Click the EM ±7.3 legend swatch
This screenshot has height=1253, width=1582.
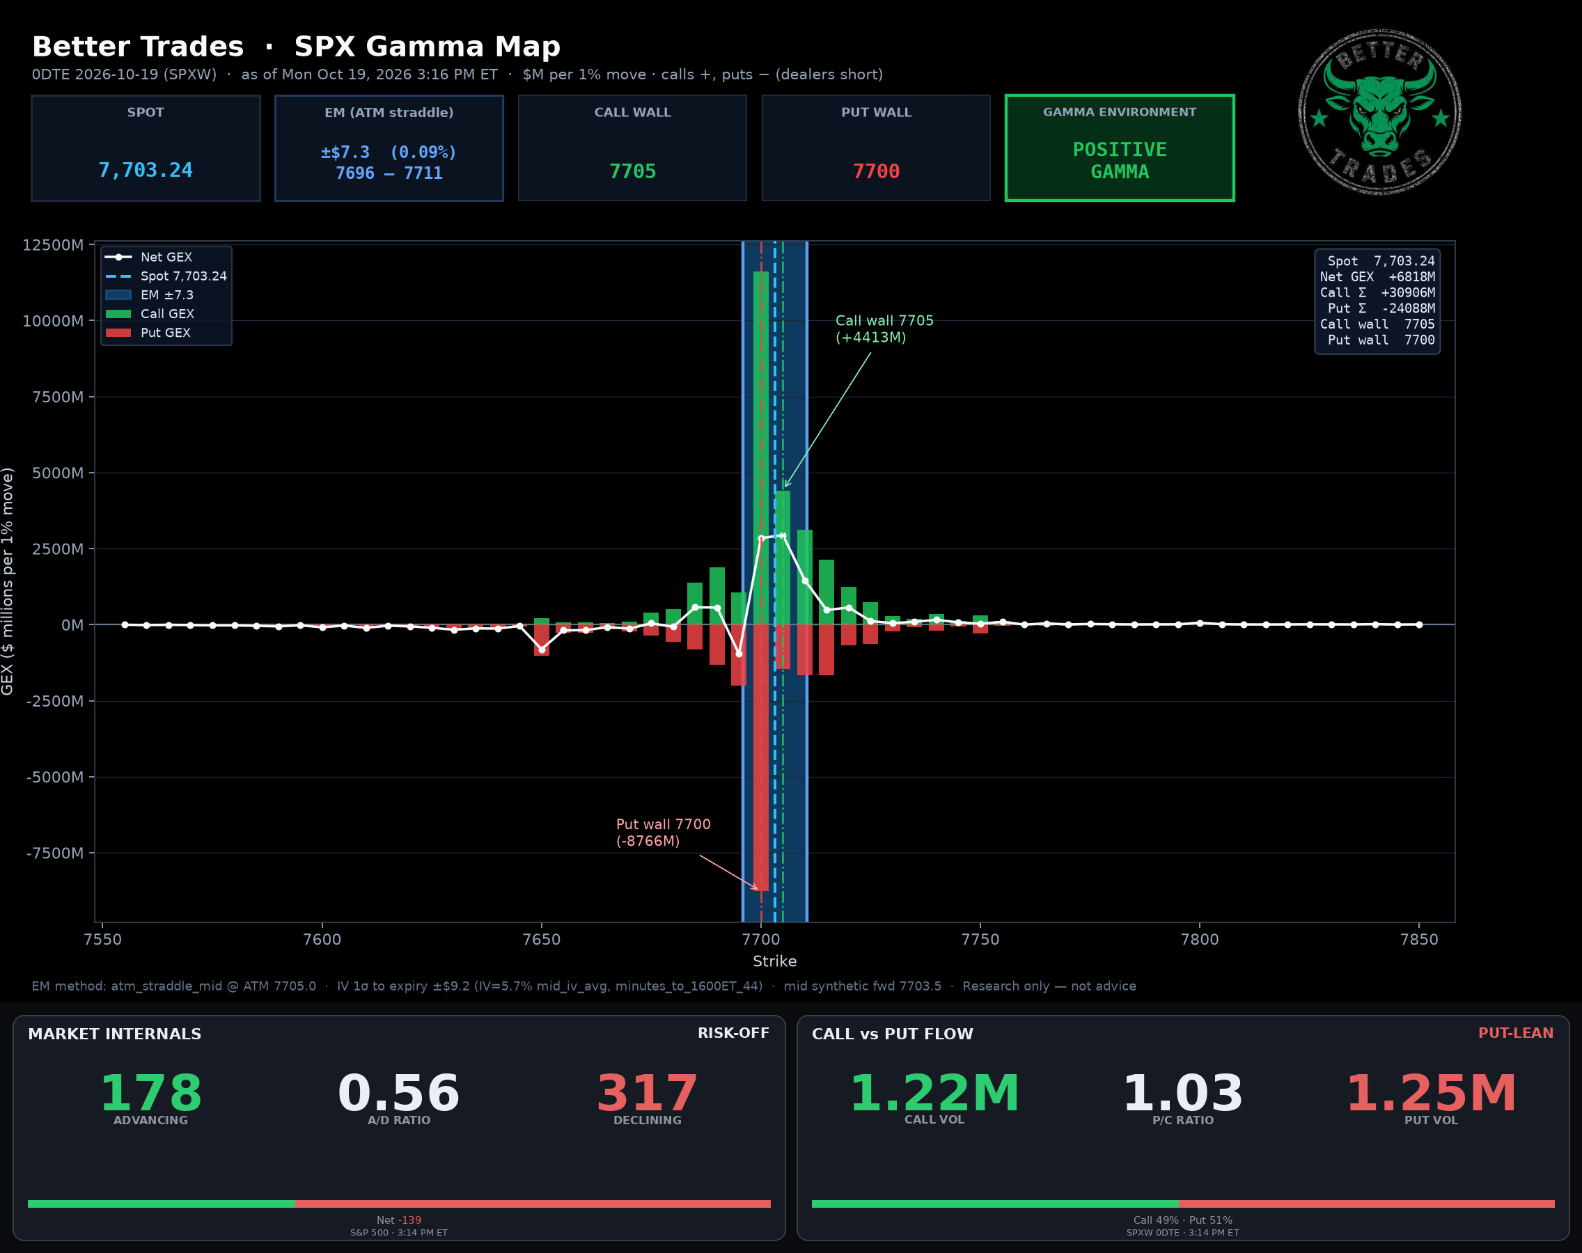pyautogui.click(x=118, y=295)
